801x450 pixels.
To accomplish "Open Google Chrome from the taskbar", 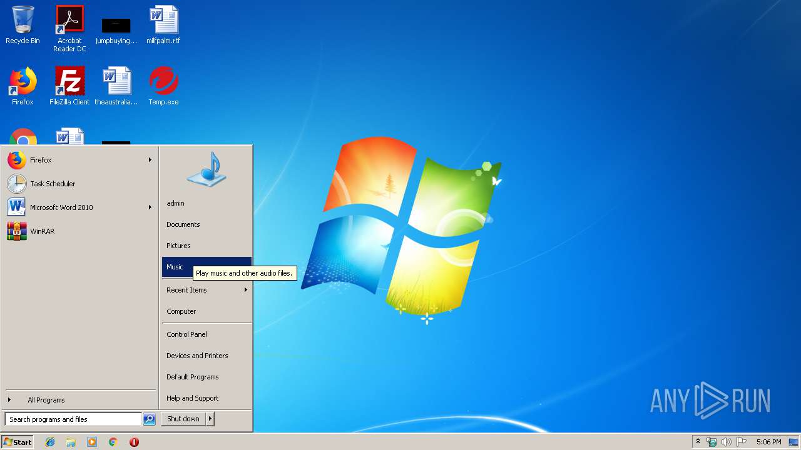I will (x=113, y=442).
